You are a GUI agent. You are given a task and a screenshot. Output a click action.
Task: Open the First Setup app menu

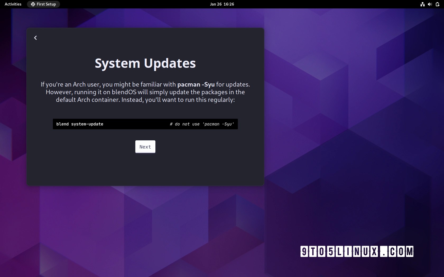[x=43, y=4]
